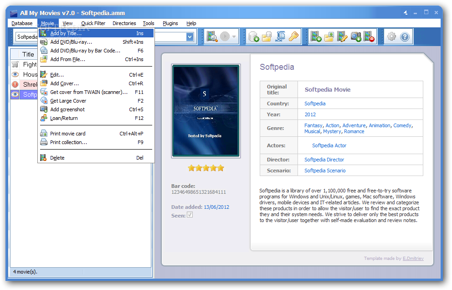Click the greyed-out play movie button
Image resolution: width=452 pixels, height=290 pixels.
click(x=225, y=36)
